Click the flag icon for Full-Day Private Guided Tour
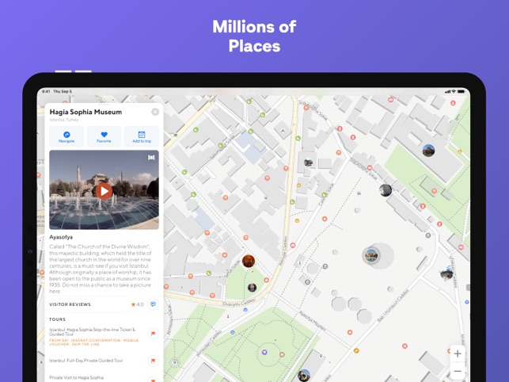509x382 pixels. [x=153, y=361]
